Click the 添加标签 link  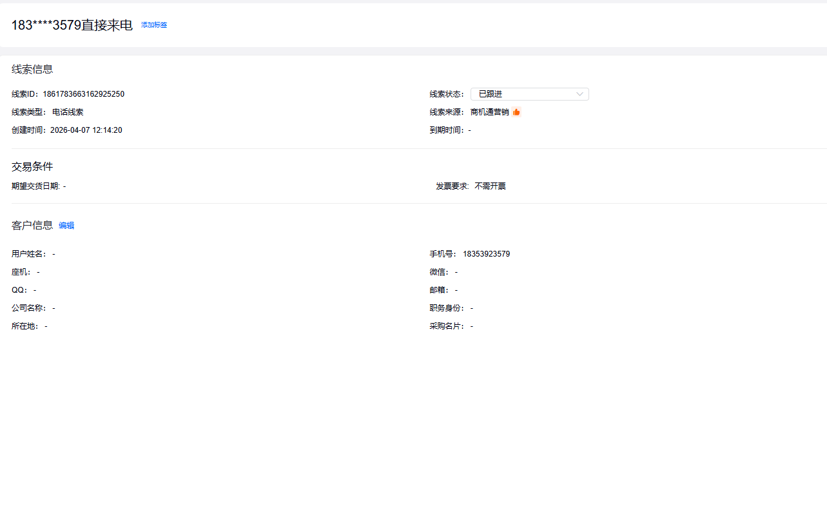pyautogui.click(x=154, y=25)
